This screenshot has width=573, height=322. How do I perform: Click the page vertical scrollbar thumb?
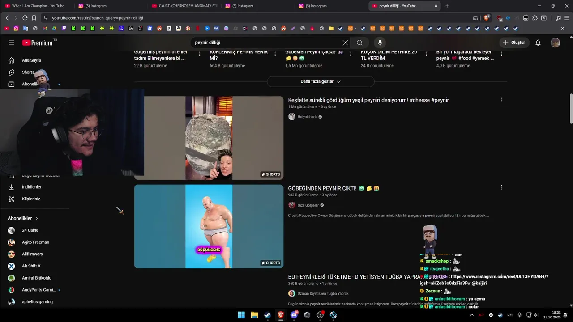[571, 109]
